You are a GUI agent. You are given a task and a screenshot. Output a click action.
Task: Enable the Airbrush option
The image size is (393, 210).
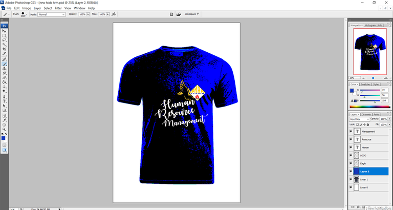click(114, 14)
